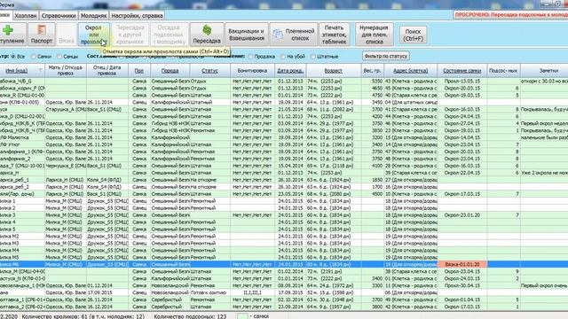
Task: Click the 15.04.2014 birth date cell
Action: click(x=290, y=166)
